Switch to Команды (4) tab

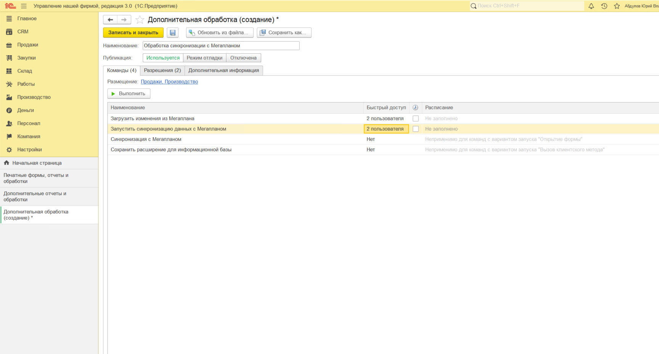click(122, 70)
